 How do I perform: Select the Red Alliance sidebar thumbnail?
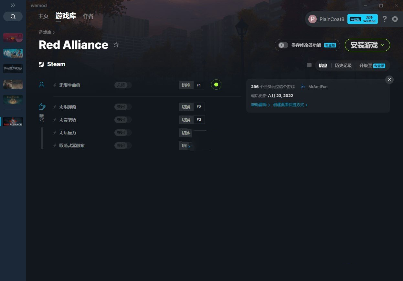point(13,122)
